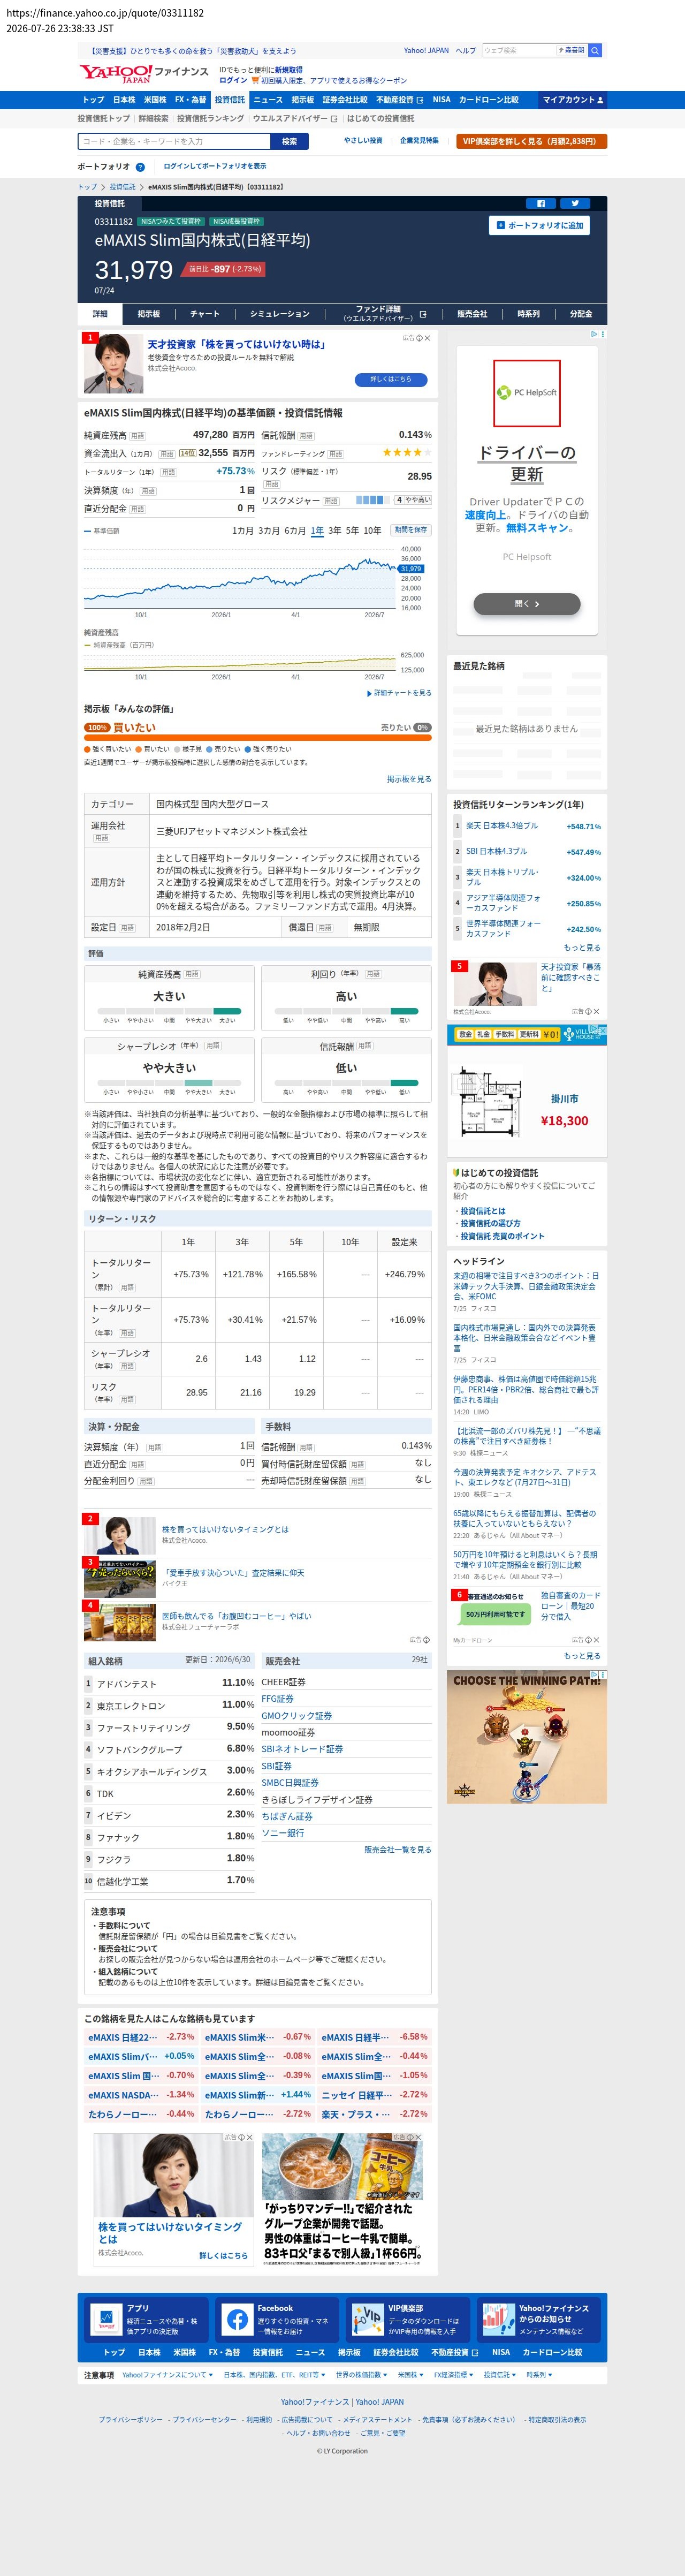
Task: Open the portfolio help question-mark icon
Action: tap(140, 167)
